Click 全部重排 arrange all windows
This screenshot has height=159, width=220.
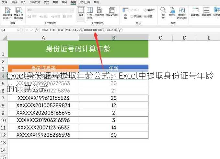coord(206,12)
